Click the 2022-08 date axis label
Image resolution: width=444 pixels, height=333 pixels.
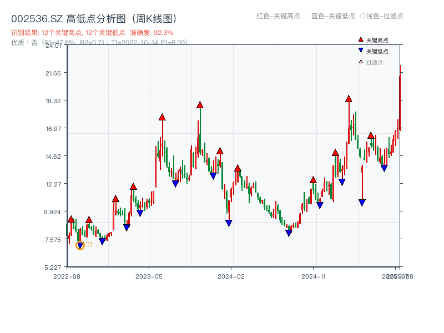point(67,276)
